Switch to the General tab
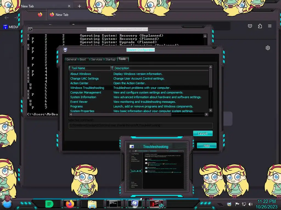The image size is (281, 210). click(x=71, y=59)
